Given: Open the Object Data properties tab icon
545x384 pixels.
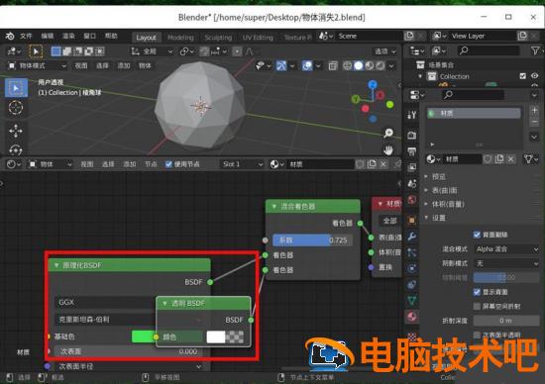Looking at the screenshot, I should [412, 300].
